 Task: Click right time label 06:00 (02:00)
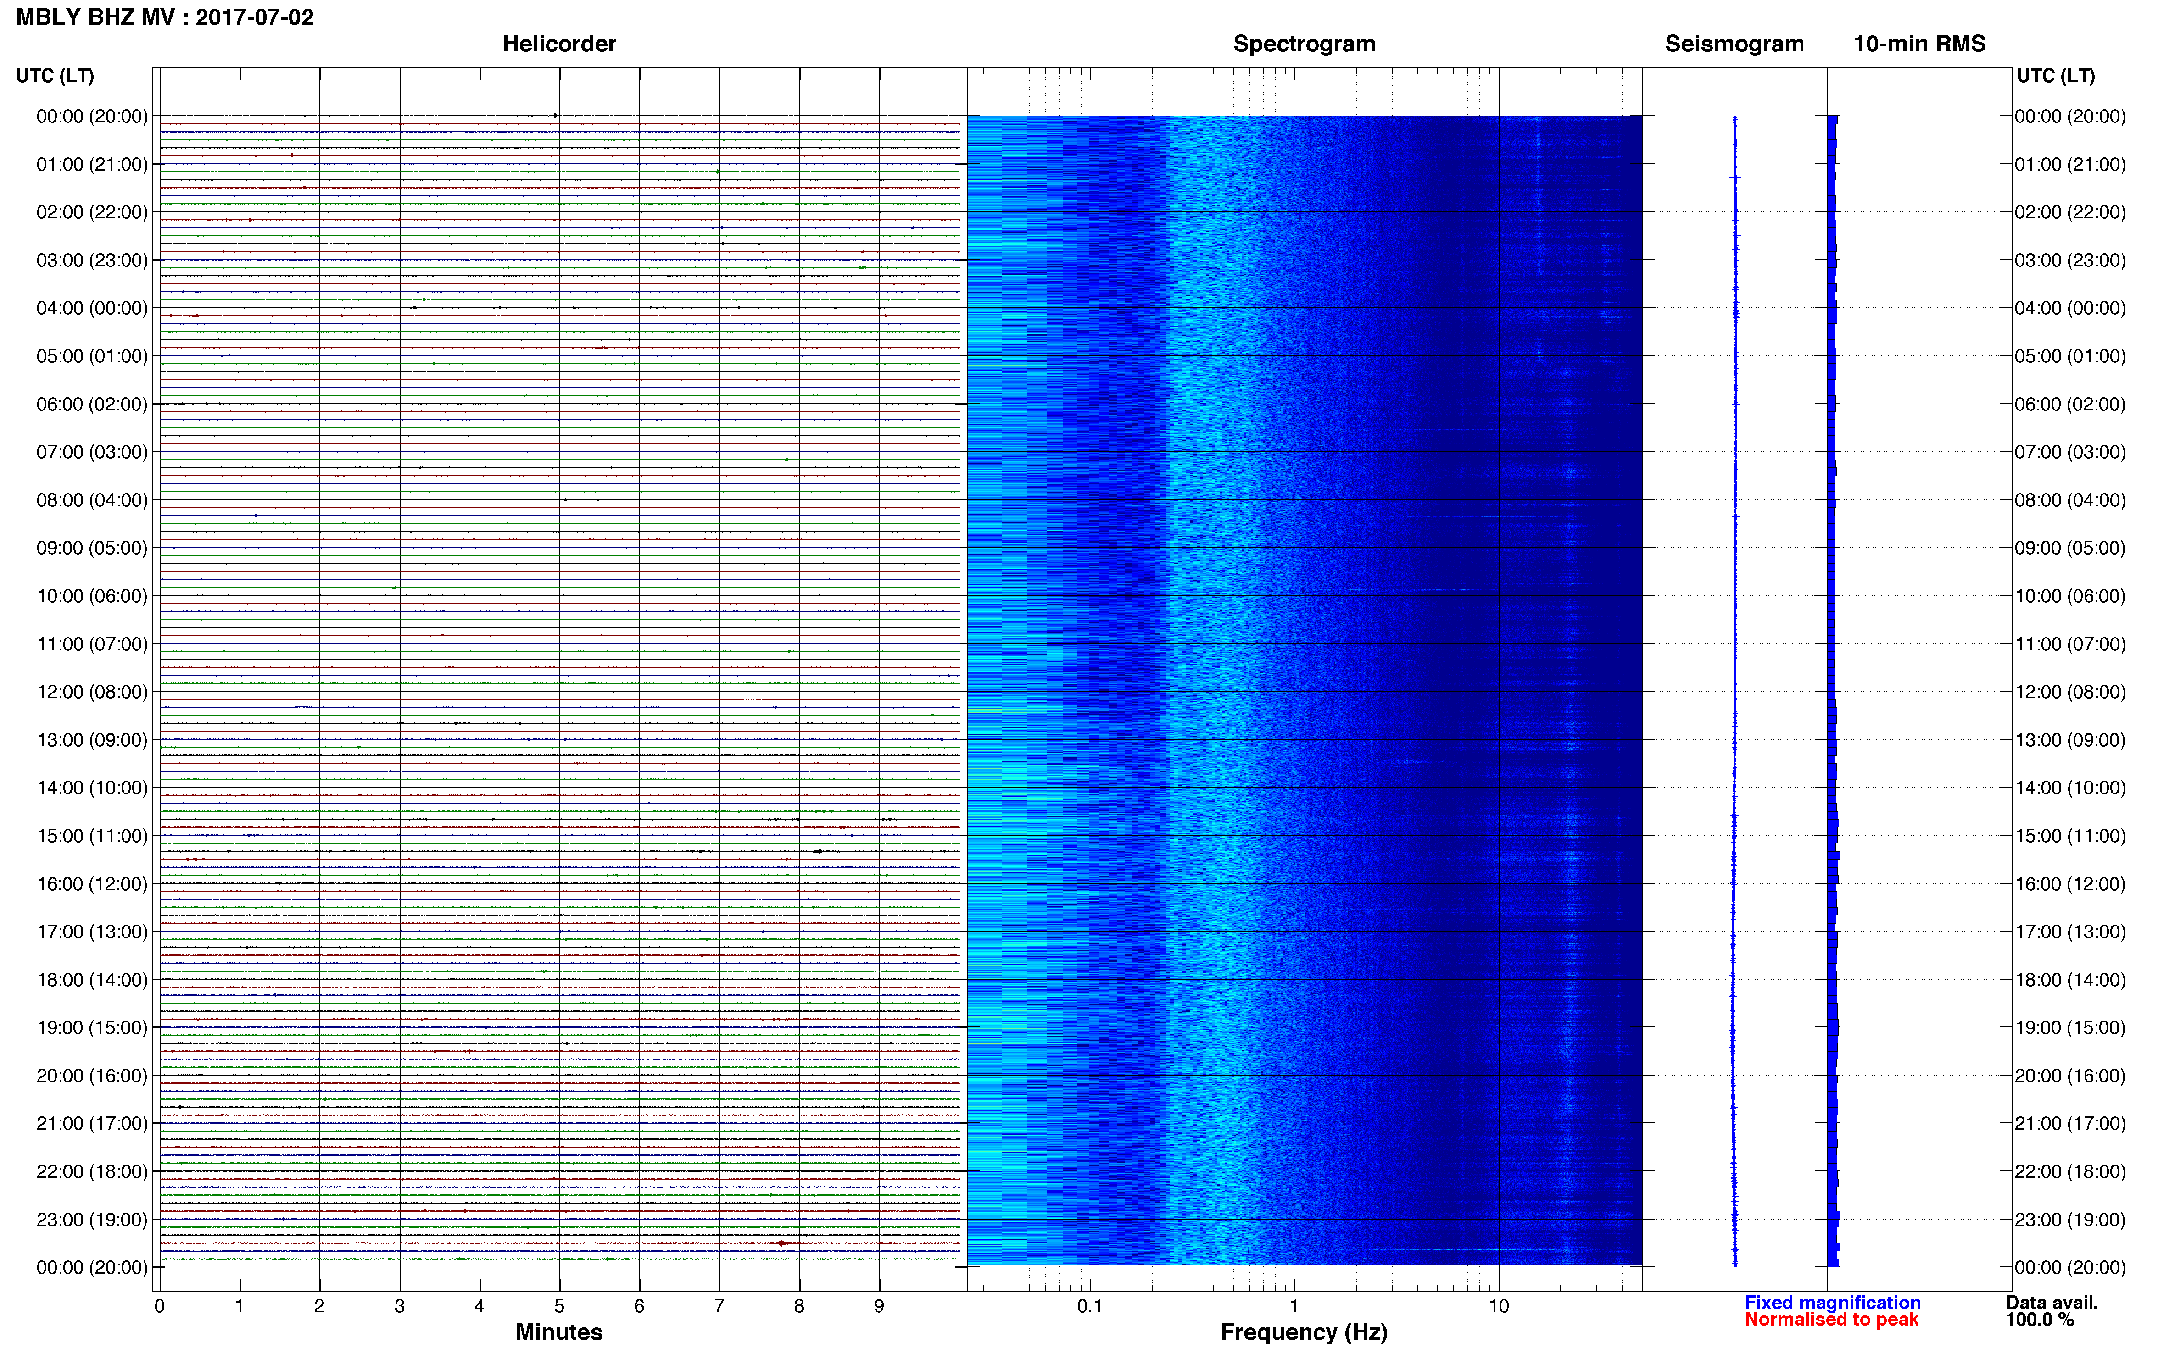click(2070, 405)
